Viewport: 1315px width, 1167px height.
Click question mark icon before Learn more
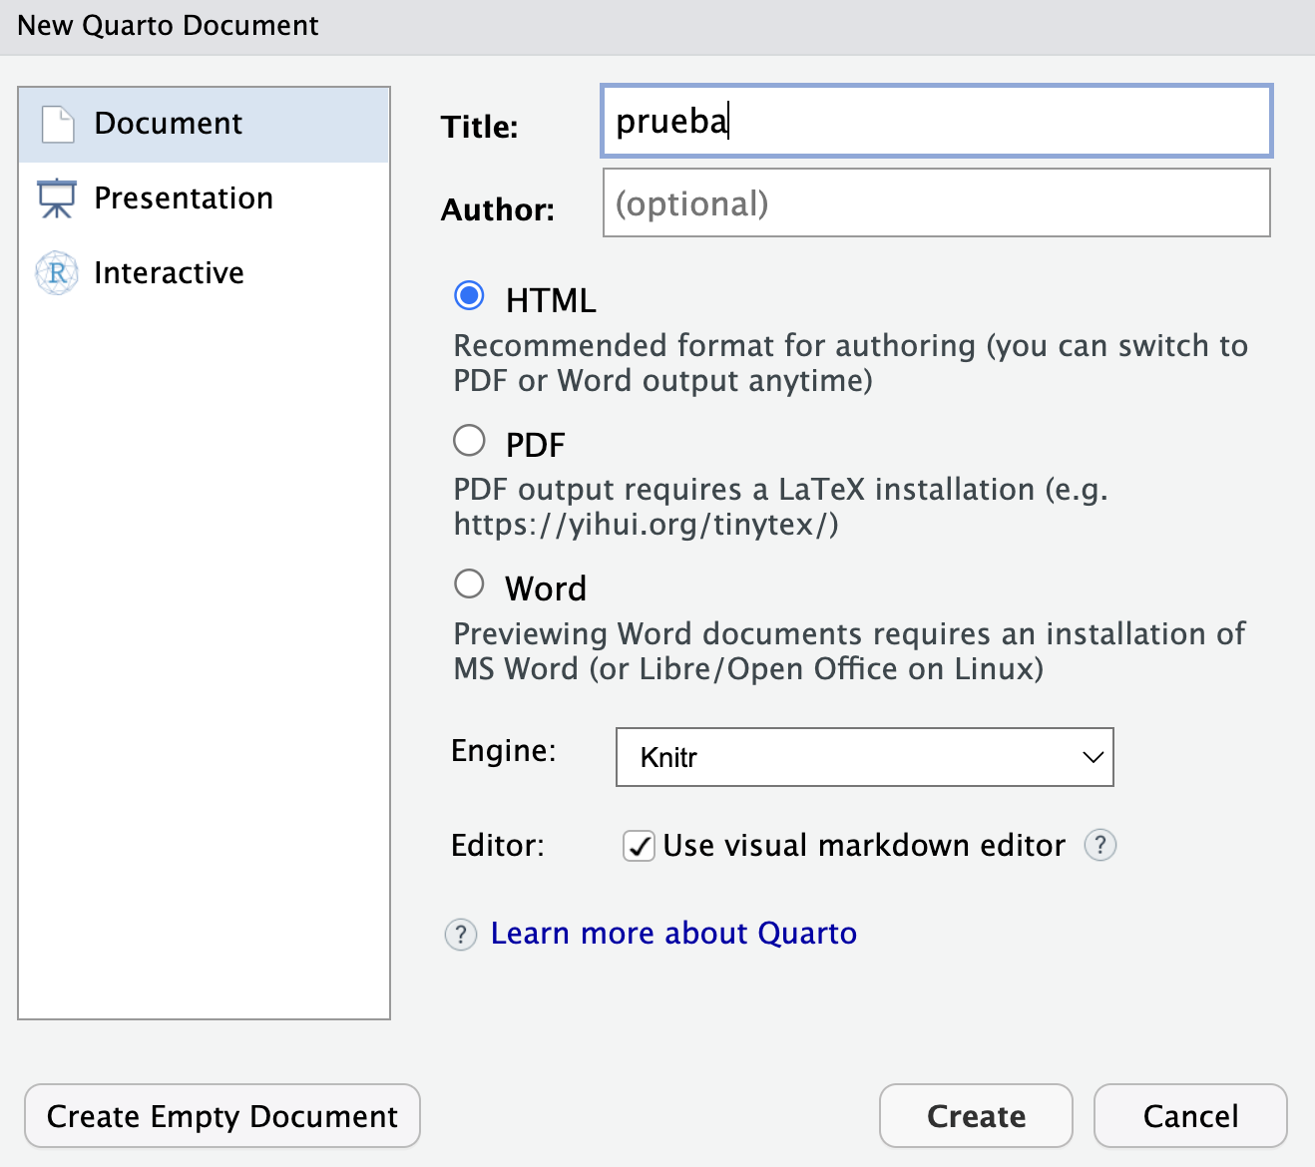coord(460,935)
